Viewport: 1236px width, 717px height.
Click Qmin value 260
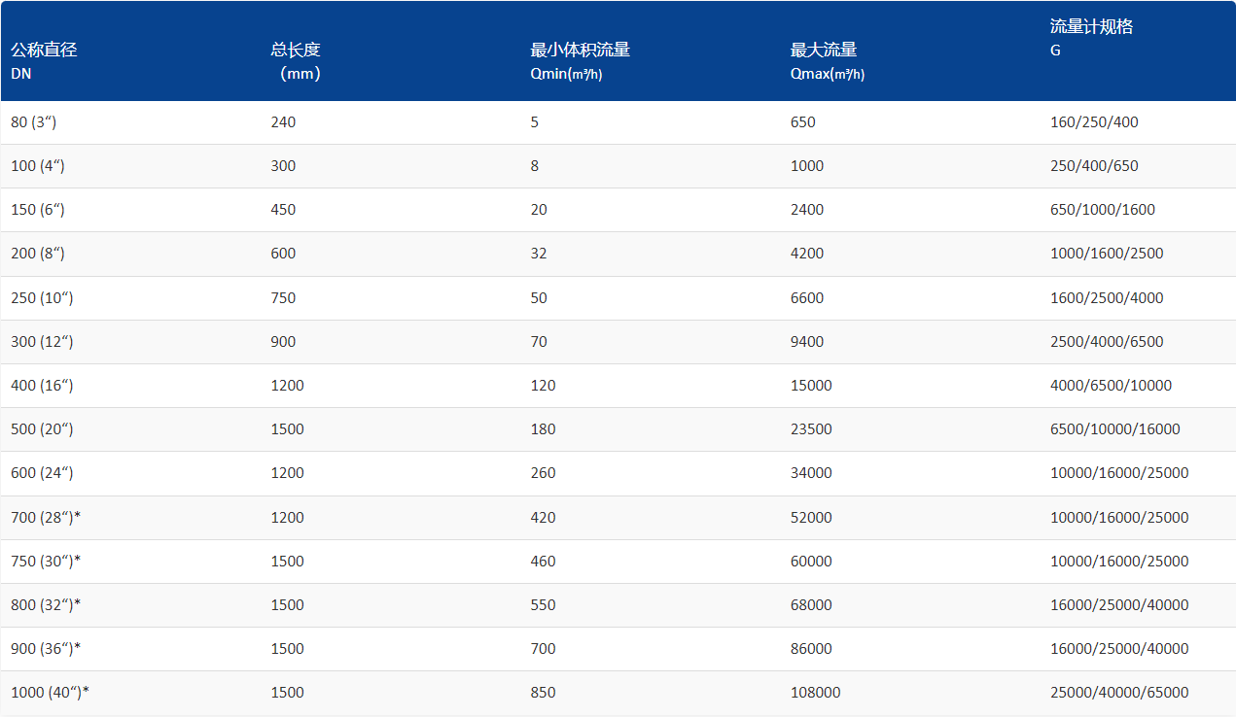click(543, 473)
